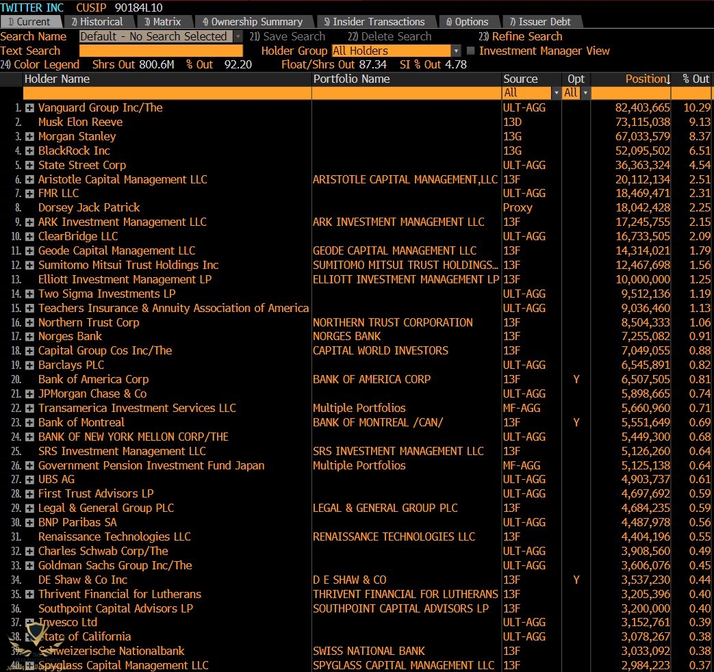This screenshot has width=714, height=672.
Task: Click into the Text Search field
Action: tap(161, 51)
